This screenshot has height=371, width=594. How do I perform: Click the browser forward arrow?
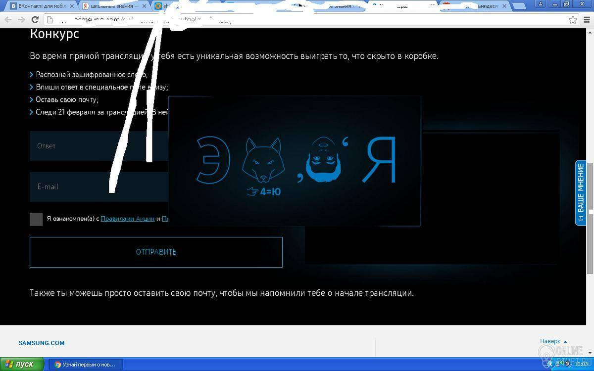(x=21, y=20)
